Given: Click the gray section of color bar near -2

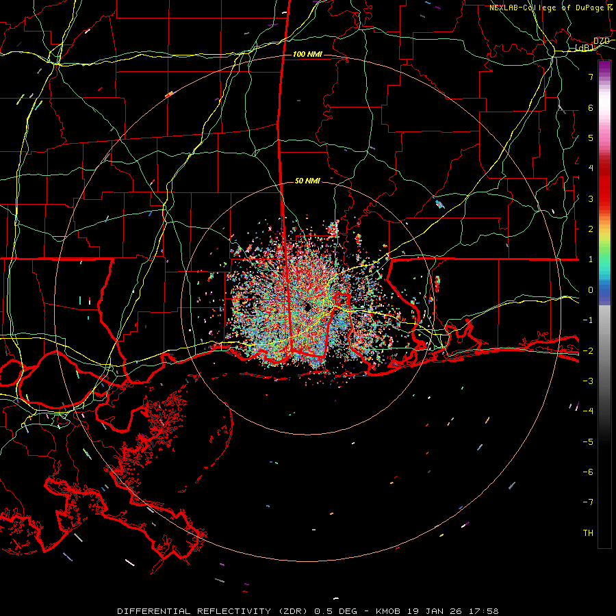Looking at the screenshot, I should coord(604,350).
